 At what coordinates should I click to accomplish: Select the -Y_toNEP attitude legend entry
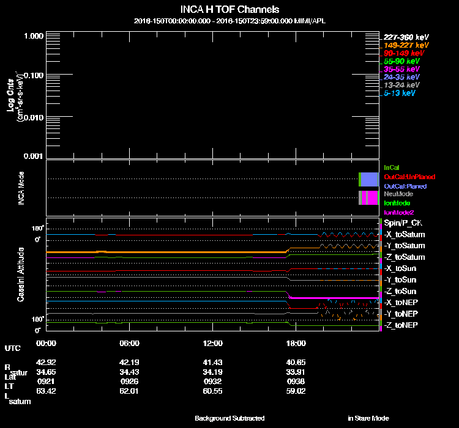click(x=401, y=314)
